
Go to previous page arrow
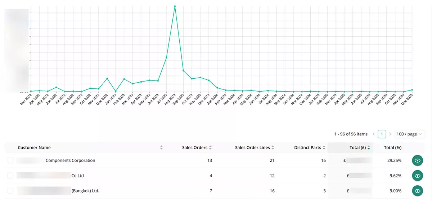pos(374,134)
